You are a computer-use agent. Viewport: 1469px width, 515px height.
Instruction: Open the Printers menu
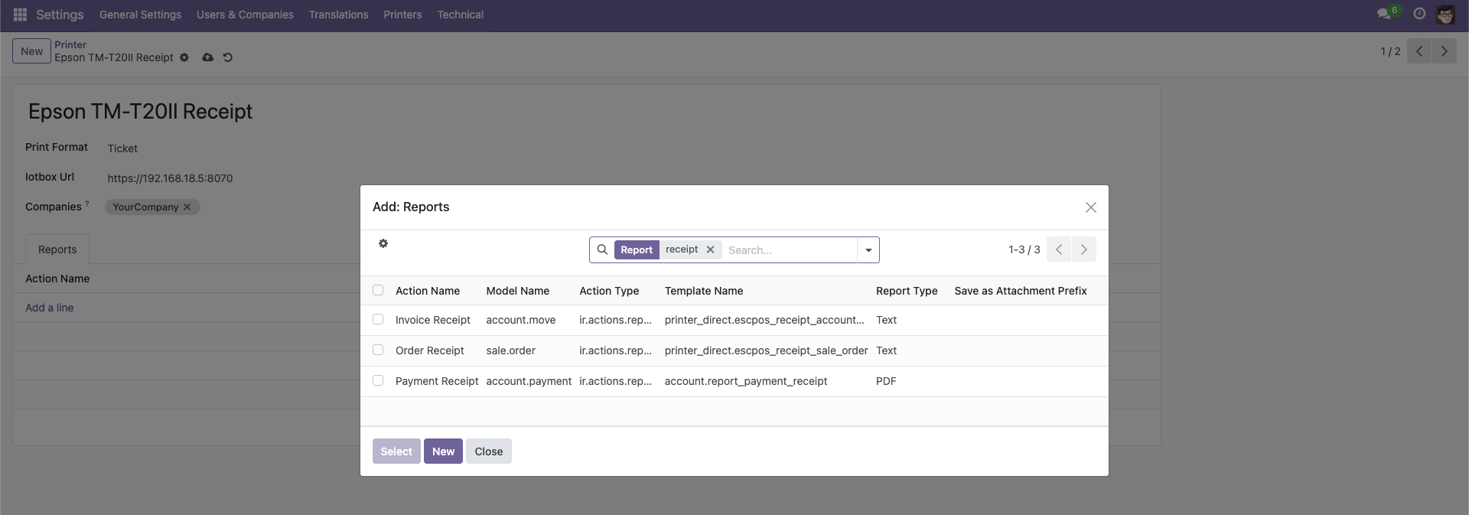tap(402, 15)
